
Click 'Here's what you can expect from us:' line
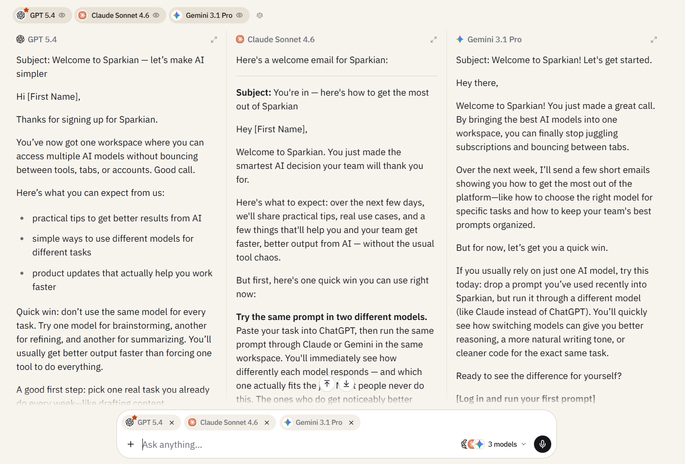91,193
